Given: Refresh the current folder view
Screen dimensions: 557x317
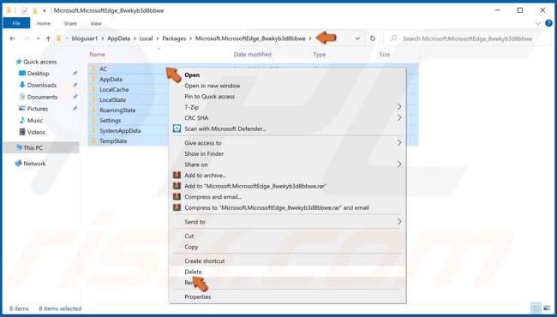Looking at the screenshot, I should [373, 39].
